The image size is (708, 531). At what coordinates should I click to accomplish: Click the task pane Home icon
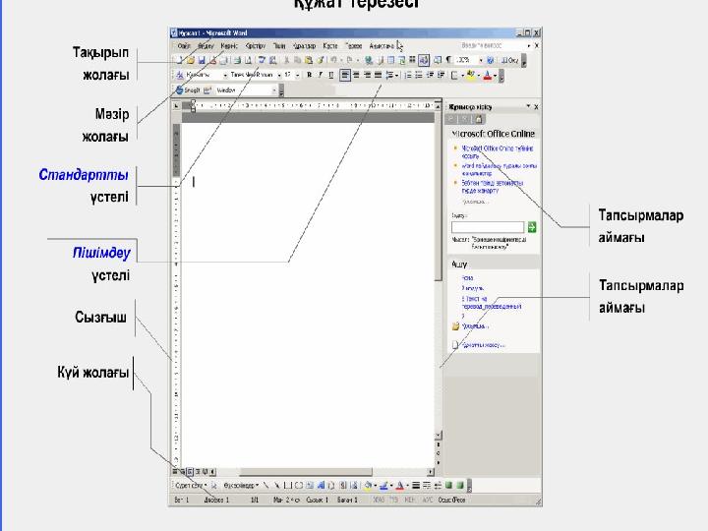tap(479, 119)
